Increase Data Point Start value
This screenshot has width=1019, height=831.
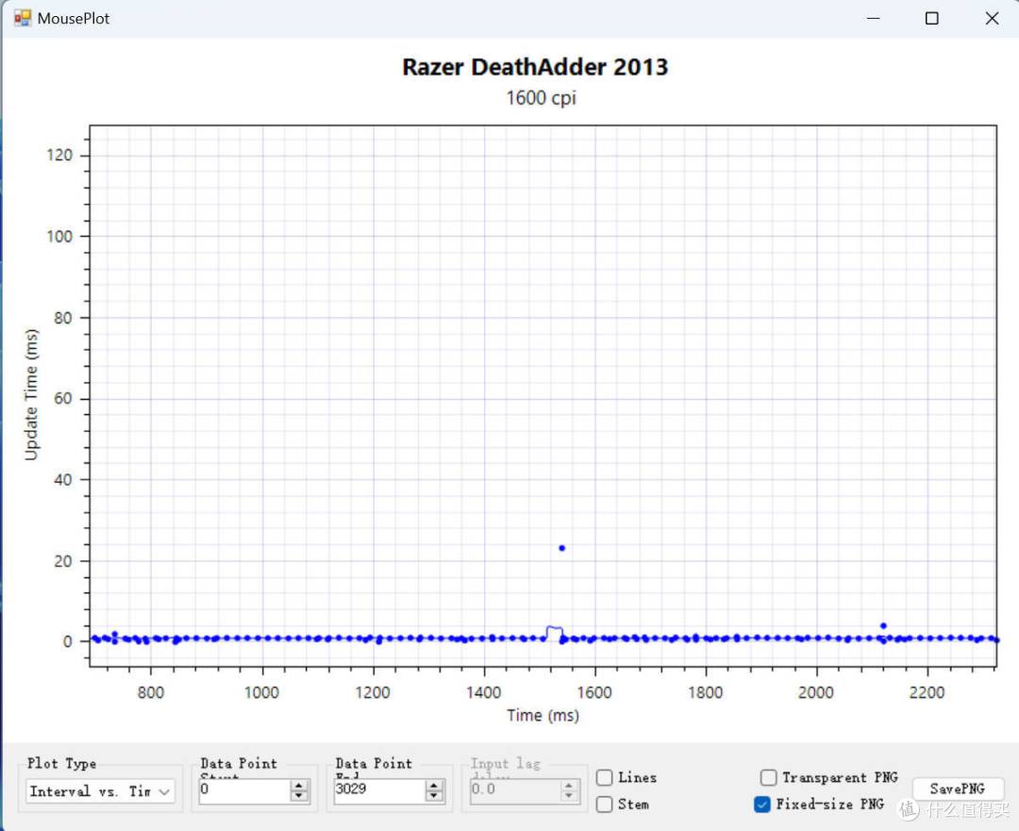[x=299, y=785]
